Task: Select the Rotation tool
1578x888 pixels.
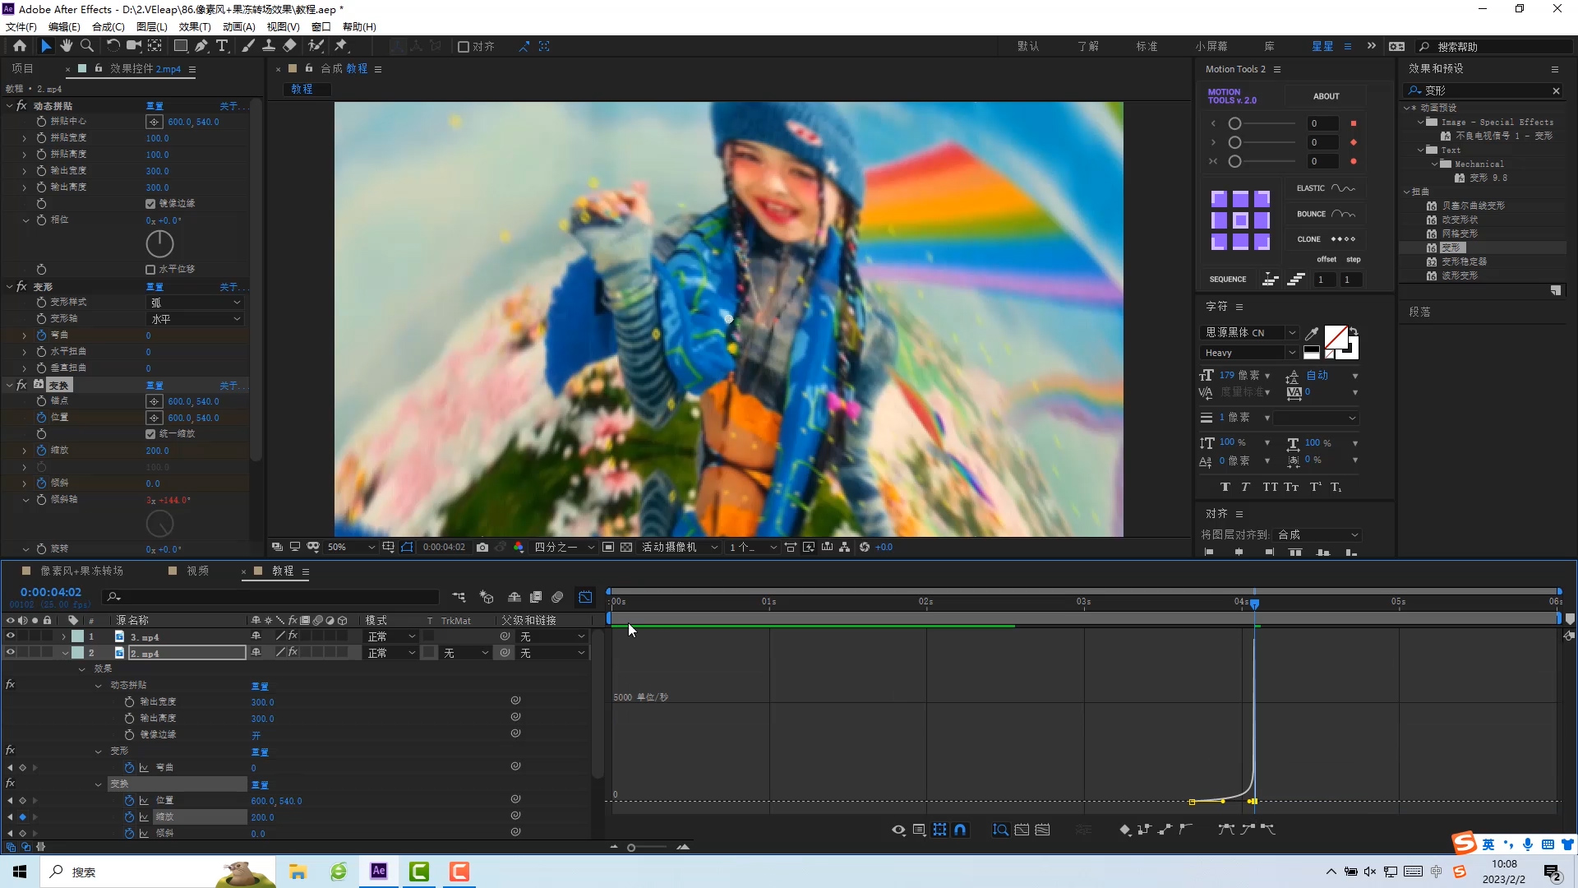Action: [x=113, y=46]
